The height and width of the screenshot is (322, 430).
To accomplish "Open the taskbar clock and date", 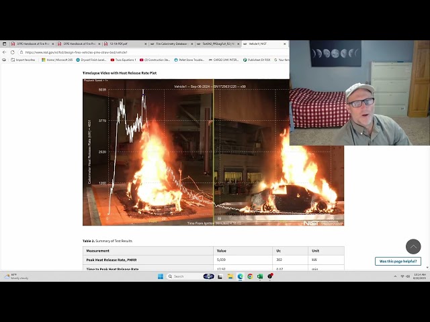I will [419, 276].
